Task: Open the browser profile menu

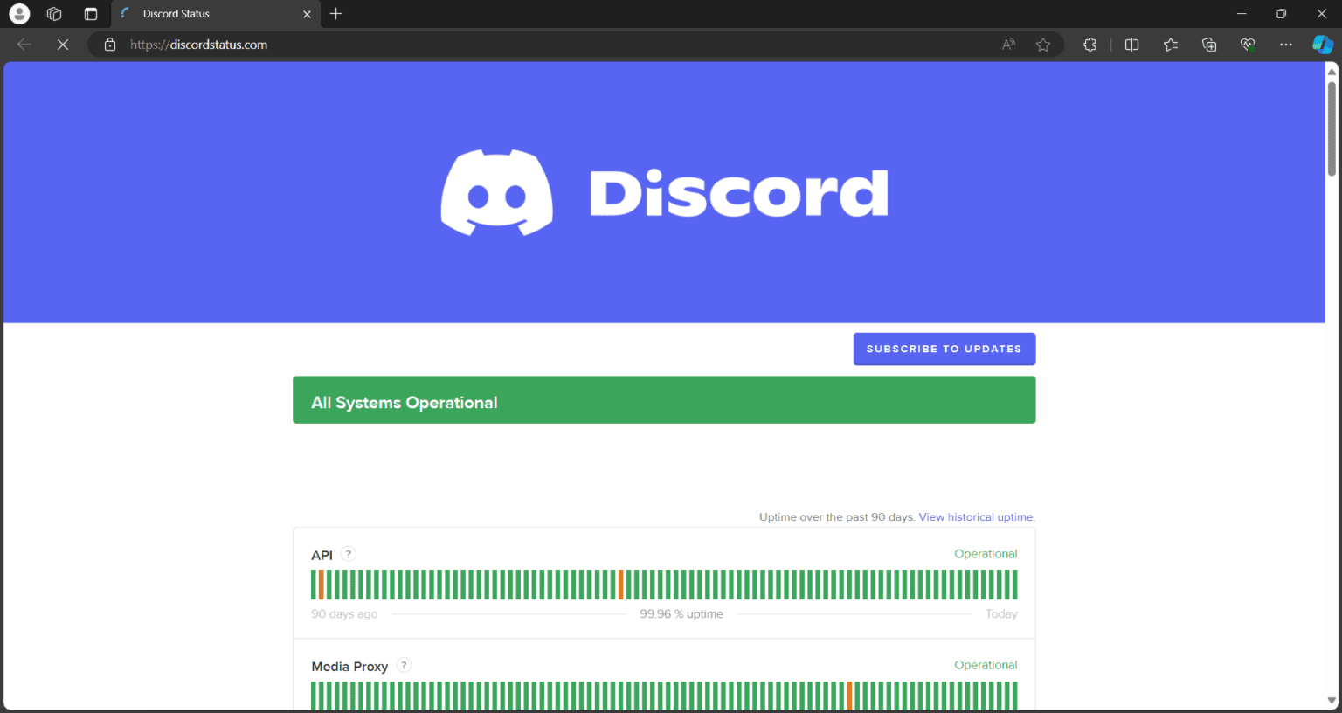Action: point(19,14)
